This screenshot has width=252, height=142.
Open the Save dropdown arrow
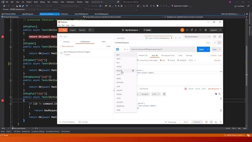pos(220,49)
